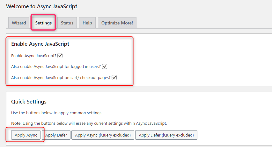Open the Help tab
This screenshot has height=147, width=272.
[87, 23]
